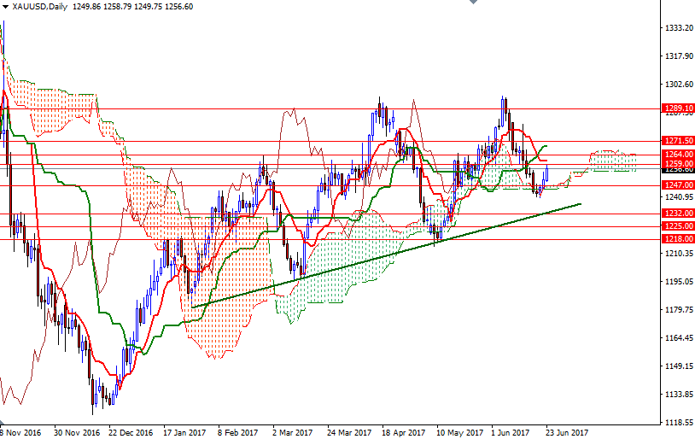Click the XAUUSD,Daily chart title text
Image resolution: width=695 pixels, height=439 pixels.
click(41, 6)
